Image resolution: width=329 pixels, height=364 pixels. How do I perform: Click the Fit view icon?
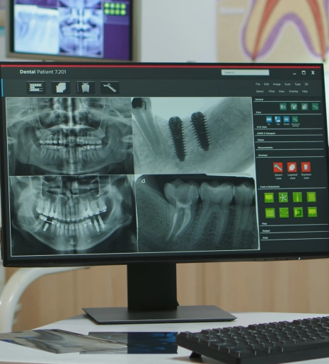click(269, 119)
